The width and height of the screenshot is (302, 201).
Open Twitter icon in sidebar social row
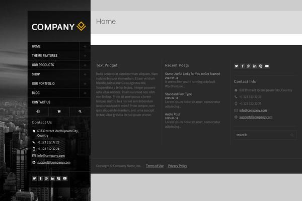(34, 178)
